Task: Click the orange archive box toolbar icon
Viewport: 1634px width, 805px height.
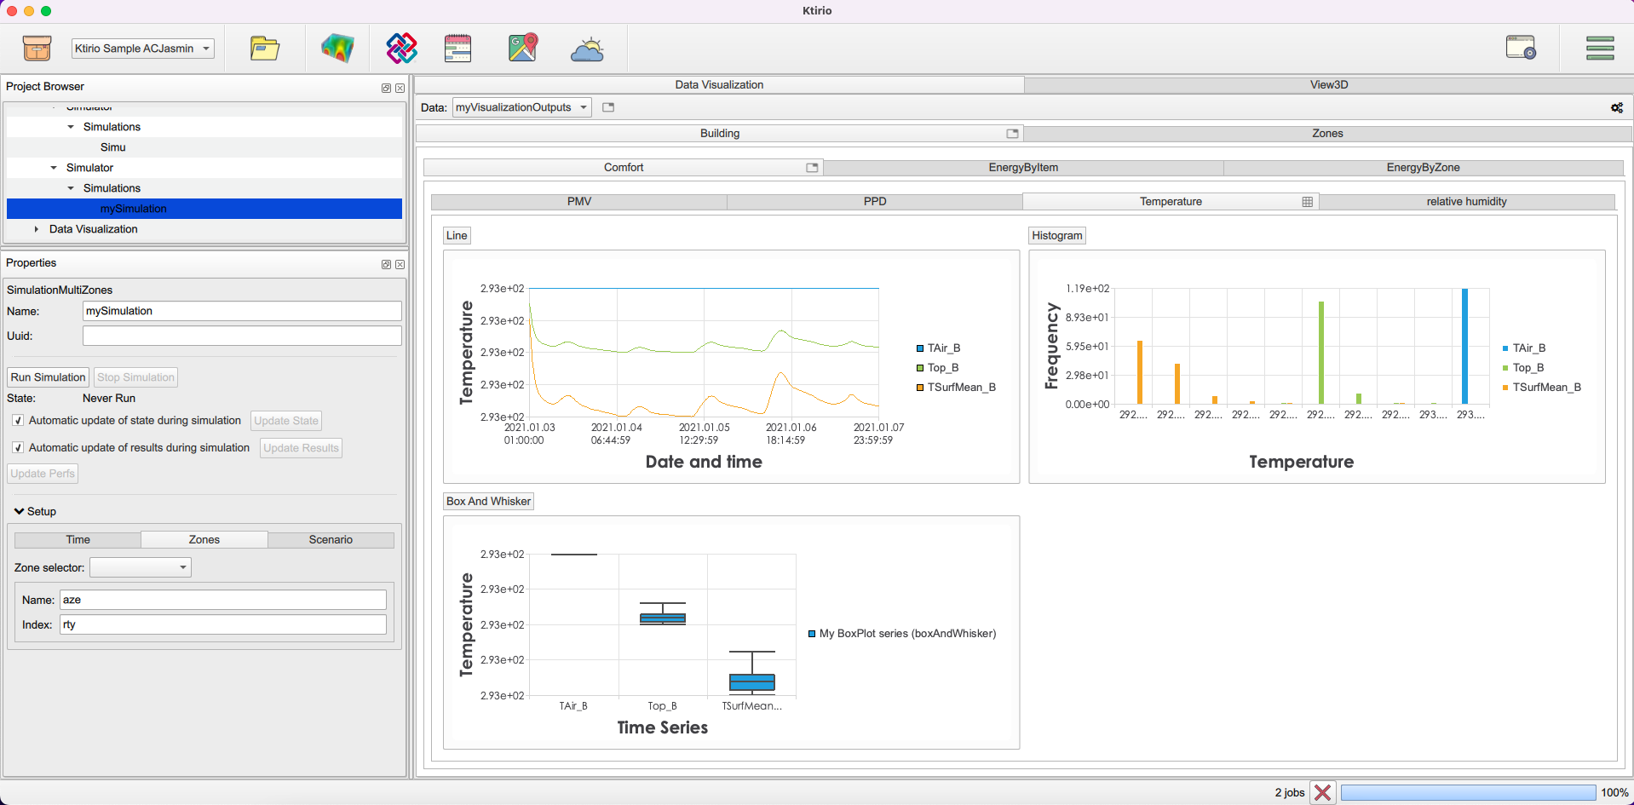Action: (37, 49)
